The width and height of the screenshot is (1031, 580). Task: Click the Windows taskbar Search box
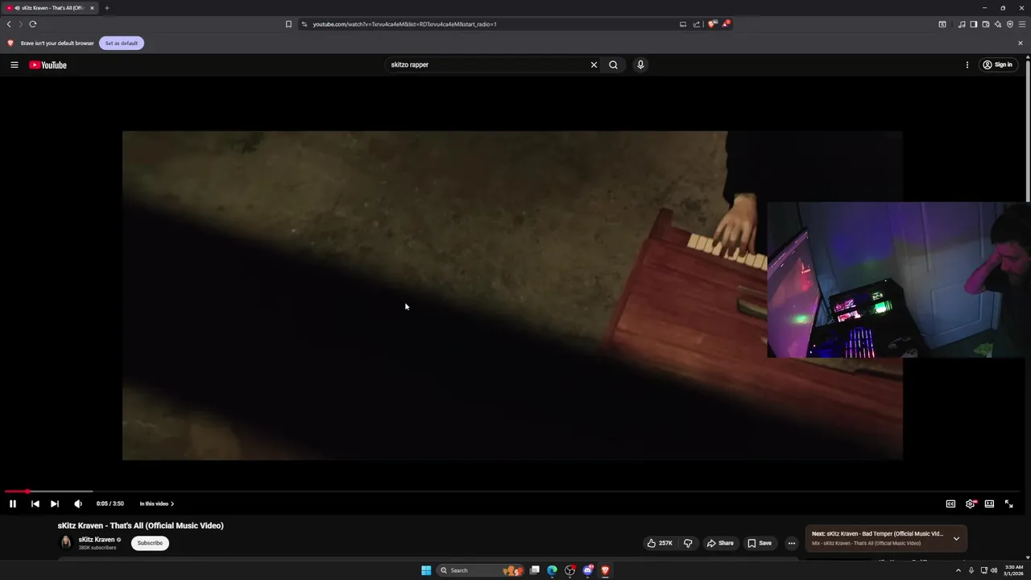pyautogui.click(x=482, y=570)
